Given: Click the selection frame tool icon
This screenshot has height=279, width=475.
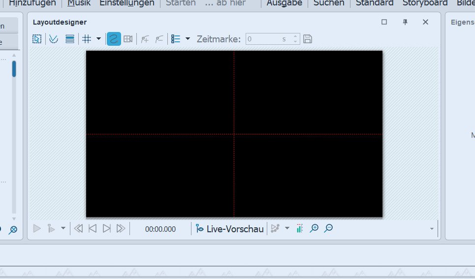Looking at the screenshot, I should coord(37,39).
